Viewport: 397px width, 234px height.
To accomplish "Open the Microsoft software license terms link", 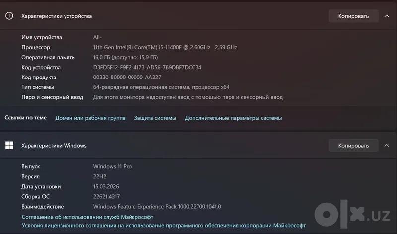I will pyautogui.click(x=164, y=226).
